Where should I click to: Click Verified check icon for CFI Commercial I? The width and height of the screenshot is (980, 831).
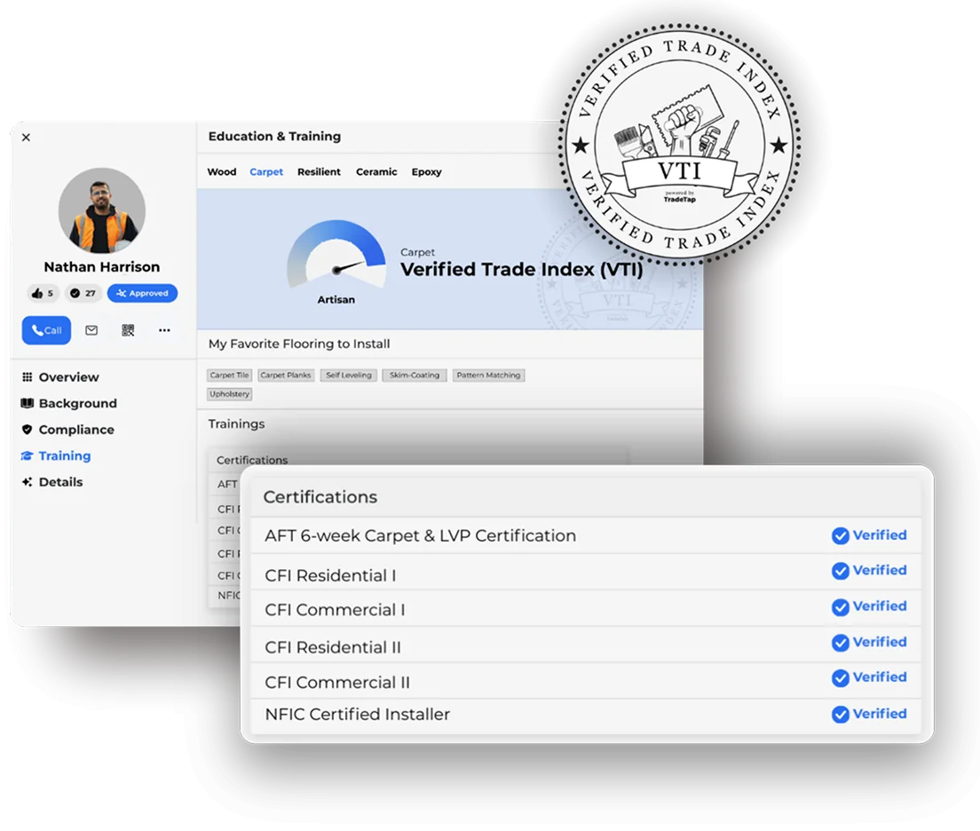(x=840, y=607)
